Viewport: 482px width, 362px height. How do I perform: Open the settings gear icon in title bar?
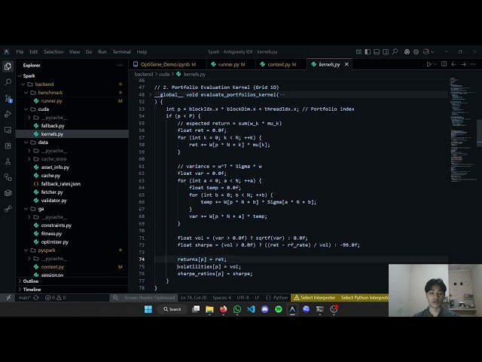[416, 52]
